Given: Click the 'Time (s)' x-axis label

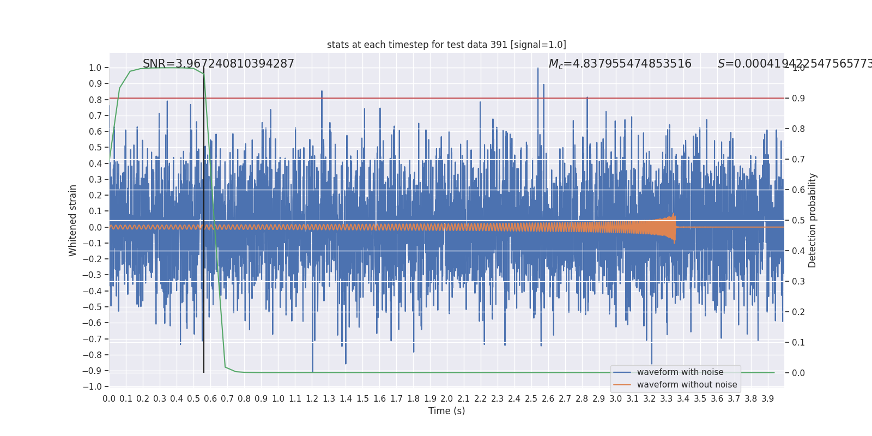Looking at the screenshot, I should coord(446,411).
